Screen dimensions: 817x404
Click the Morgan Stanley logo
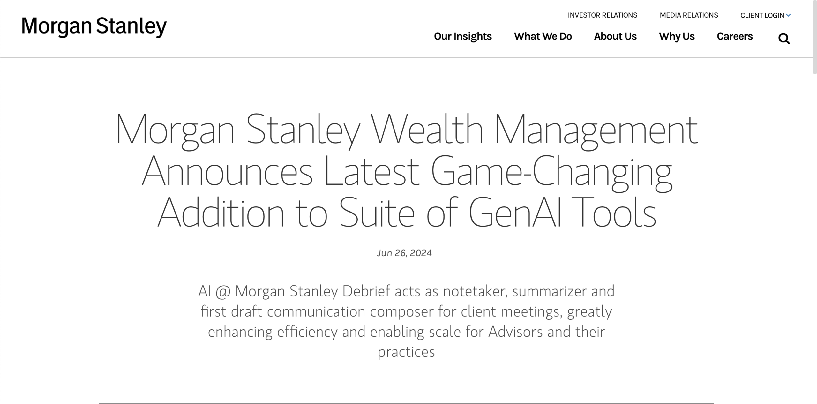[94, 26]
